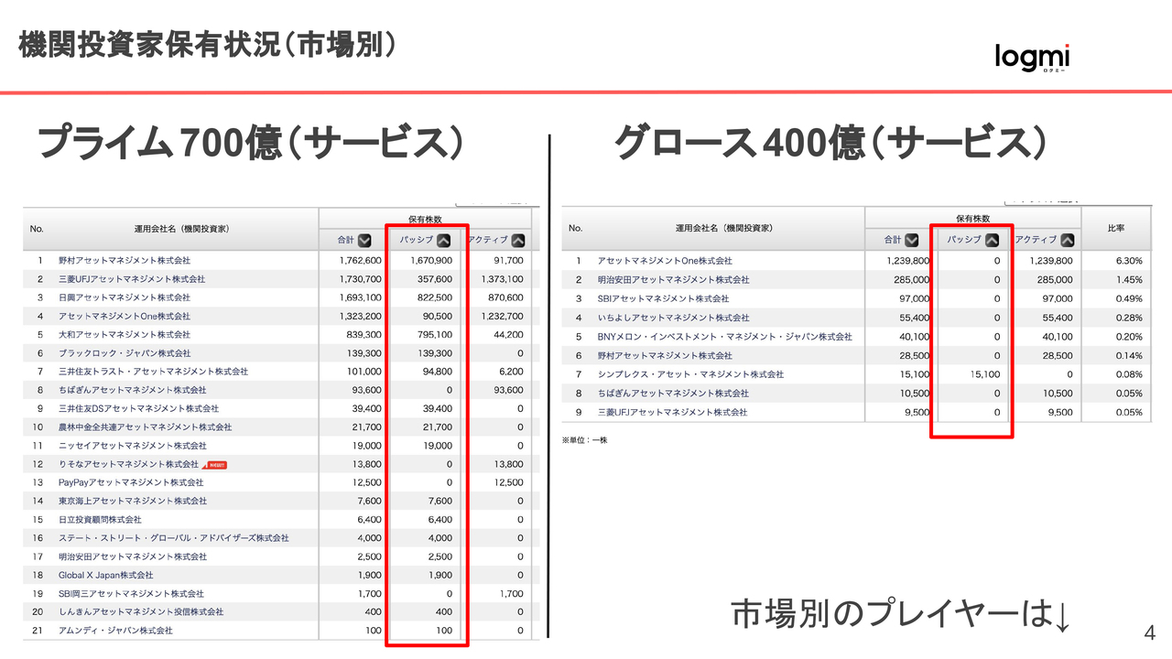The width and height of the screenshot is (1172, 659).
Task: Open りそなアセットマネジメント株式会社 link
Action: pyautogui.click(x=129, y=464)
